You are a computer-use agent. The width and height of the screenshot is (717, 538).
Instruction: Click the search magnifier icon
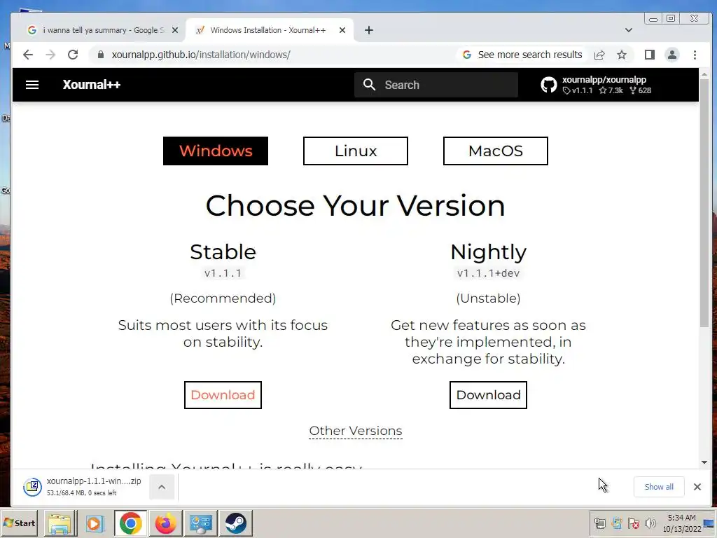[369, 85]
